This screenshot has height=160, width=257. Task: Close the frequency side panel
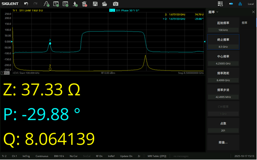tap(253, 12)
